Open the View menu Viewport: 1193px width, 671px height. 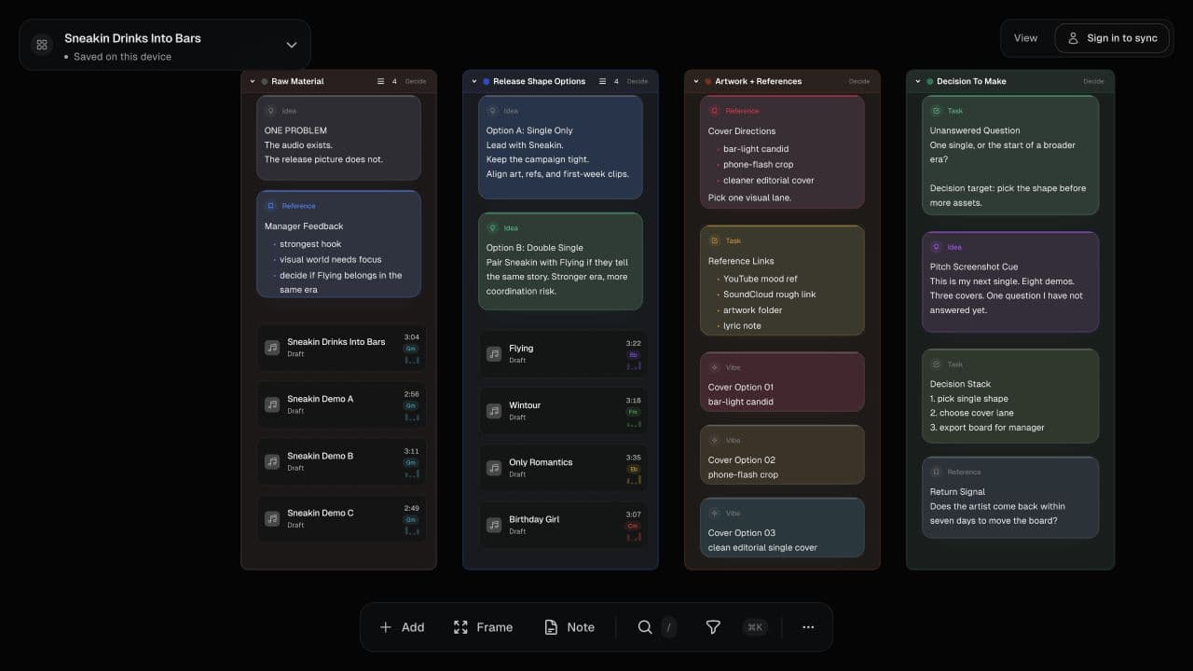pos(1025,38)
